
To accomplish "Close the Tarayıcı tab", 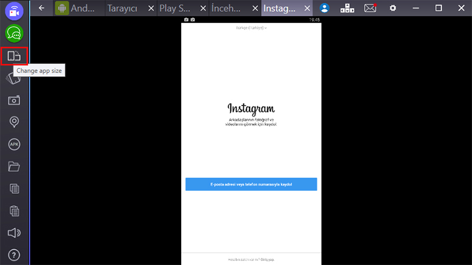I will click(151, 8).
